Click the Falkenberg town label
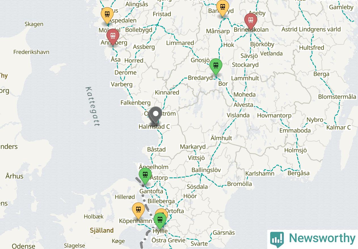This screenshot has height=249, width=358. pos(135,103)
